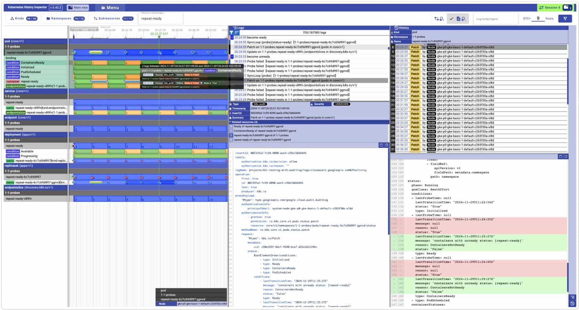Viewport: 579px width, 310px height.
Task: Toggle the UNKNOWN severity chip
Action: point(342,104)
